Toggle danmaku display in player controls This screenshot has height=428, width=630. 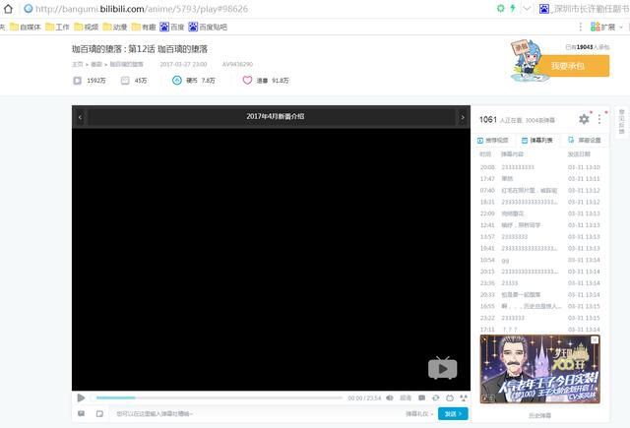coord(421,397)
